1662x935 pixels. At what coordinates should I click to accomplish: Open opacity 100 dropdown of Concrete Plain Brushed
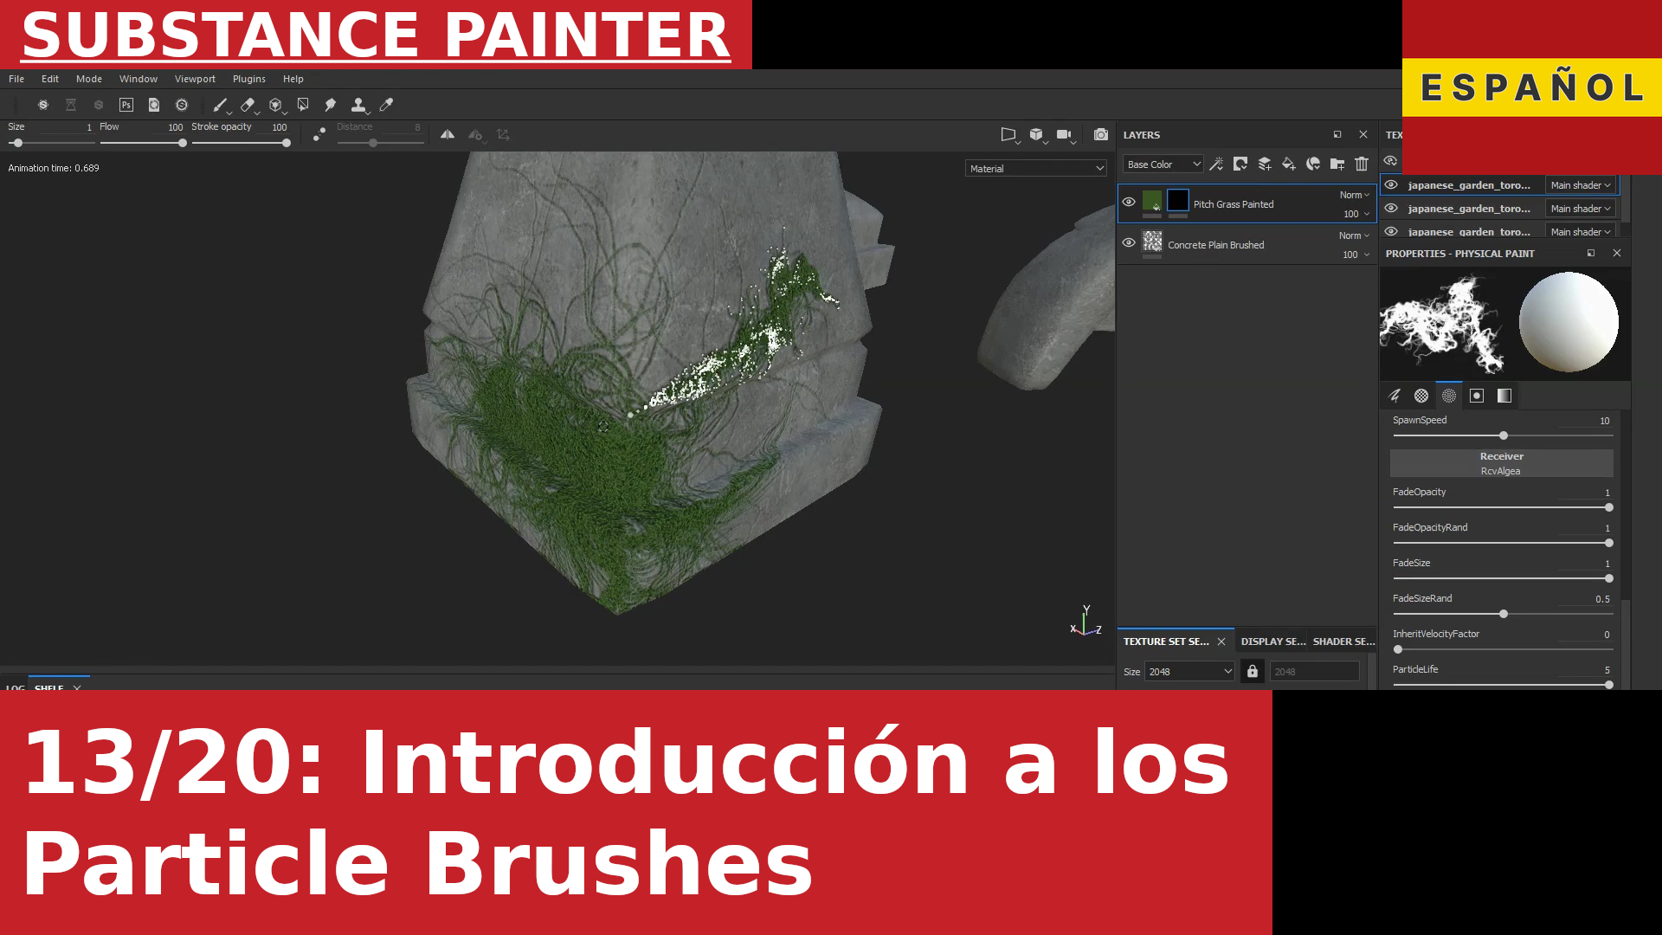[x=1356, y=255]
